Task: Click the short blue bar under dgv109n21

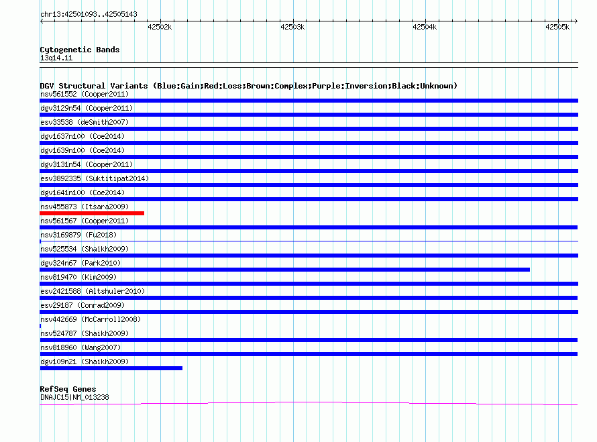Action: [111, 368]
